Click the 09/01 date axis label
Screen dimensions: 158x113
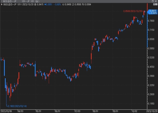[x=115, y=111]
